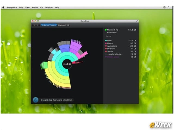The height and width of the screenshot is (131, 174).
Task: Click the 571,3 GB size value
Action: (x=132, y=41)
